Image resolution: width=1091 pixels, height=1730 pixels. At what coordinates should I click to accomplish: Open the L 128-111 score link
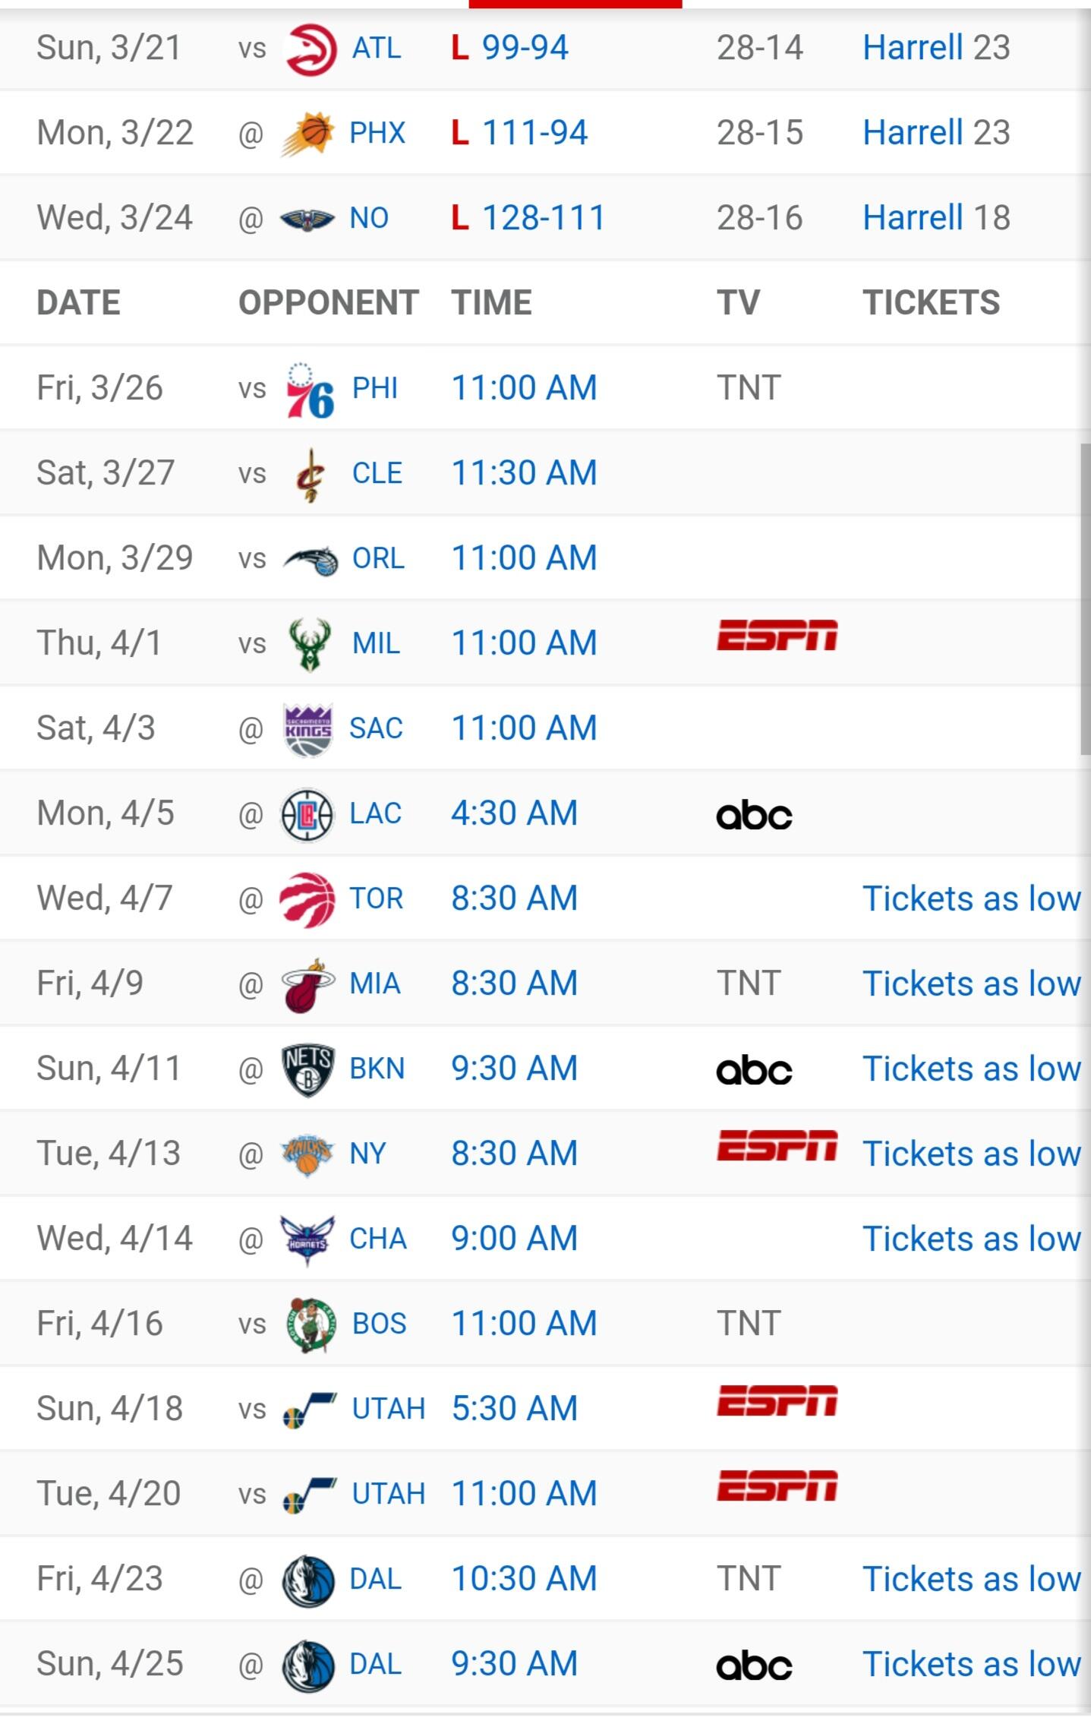click(528, 218)
